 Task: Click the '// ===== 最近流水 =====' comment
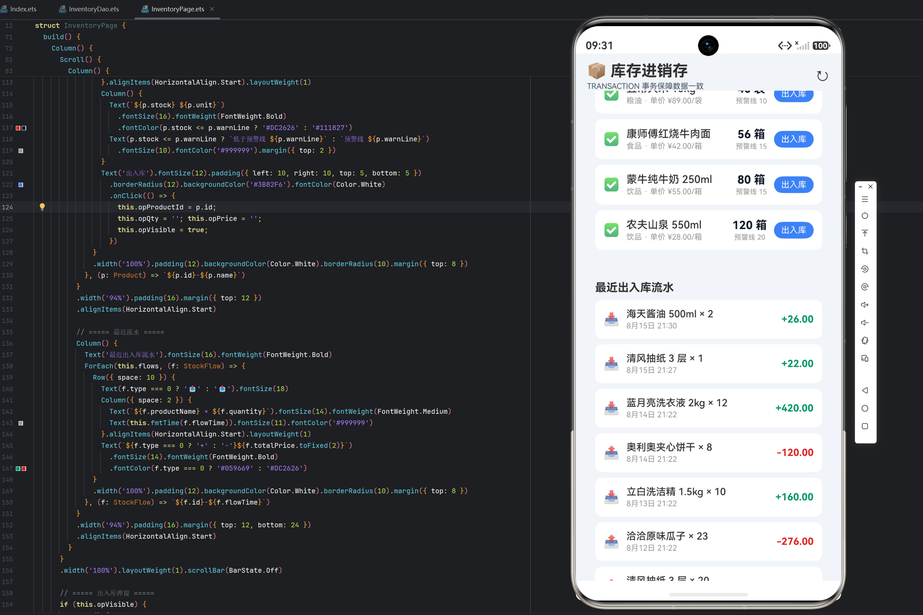pos(120,332)
